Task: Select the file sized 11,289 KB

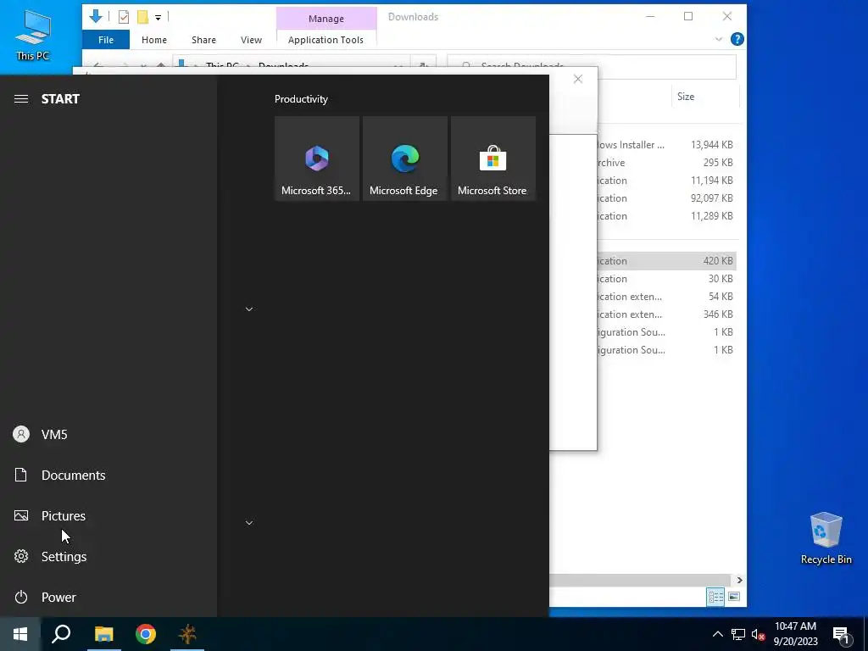Action: tap(666, 216)
